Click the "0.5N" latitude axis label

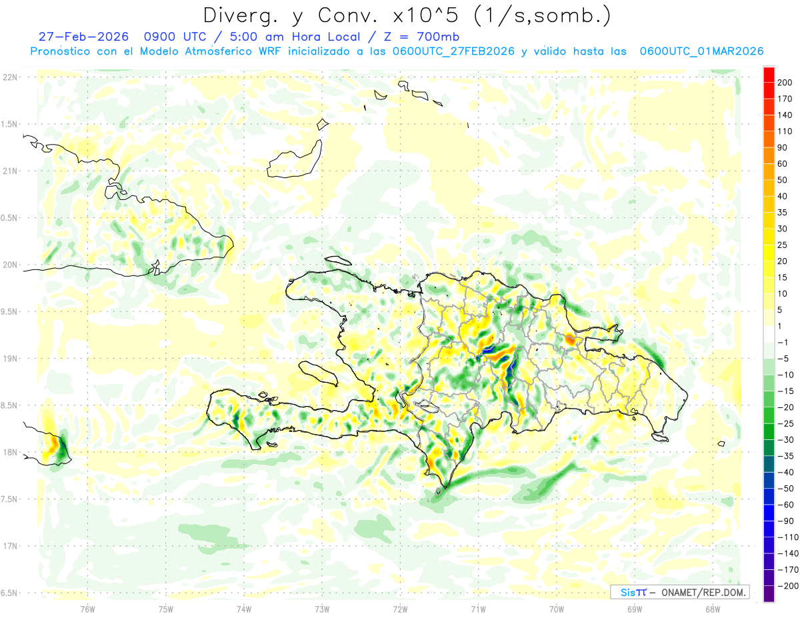point(10,218)
